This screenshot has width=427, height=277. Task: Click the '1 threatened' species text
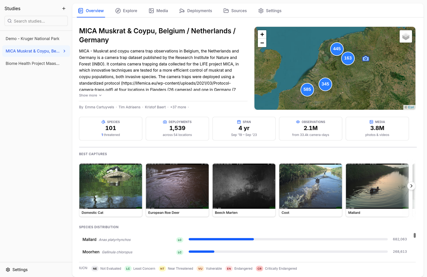(110, 135)
